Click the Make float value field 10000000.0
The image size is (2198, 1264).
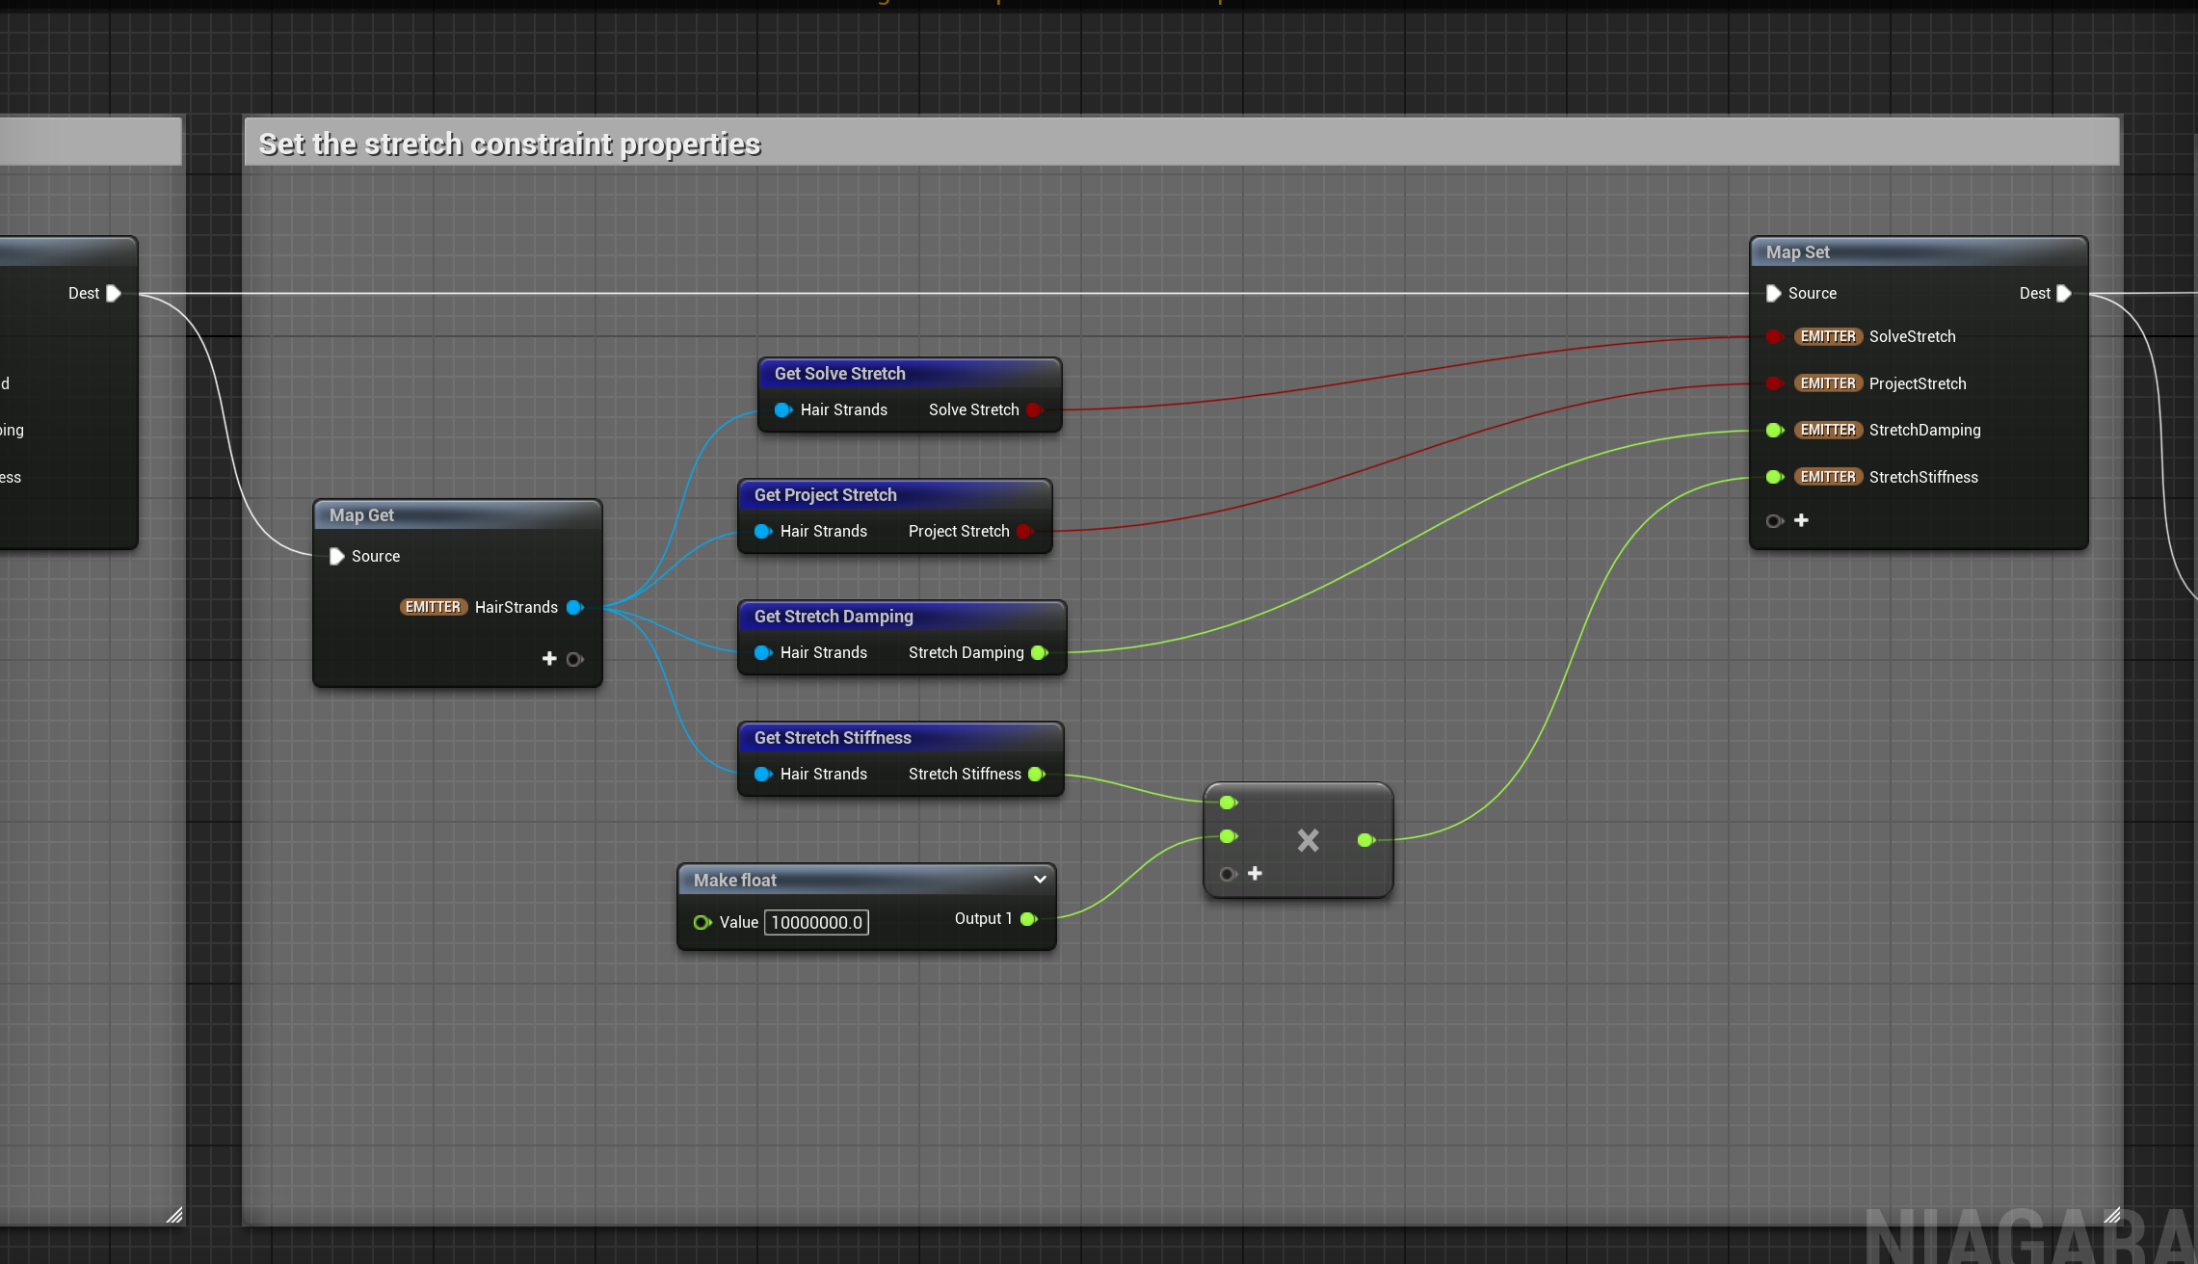point(816,922)
